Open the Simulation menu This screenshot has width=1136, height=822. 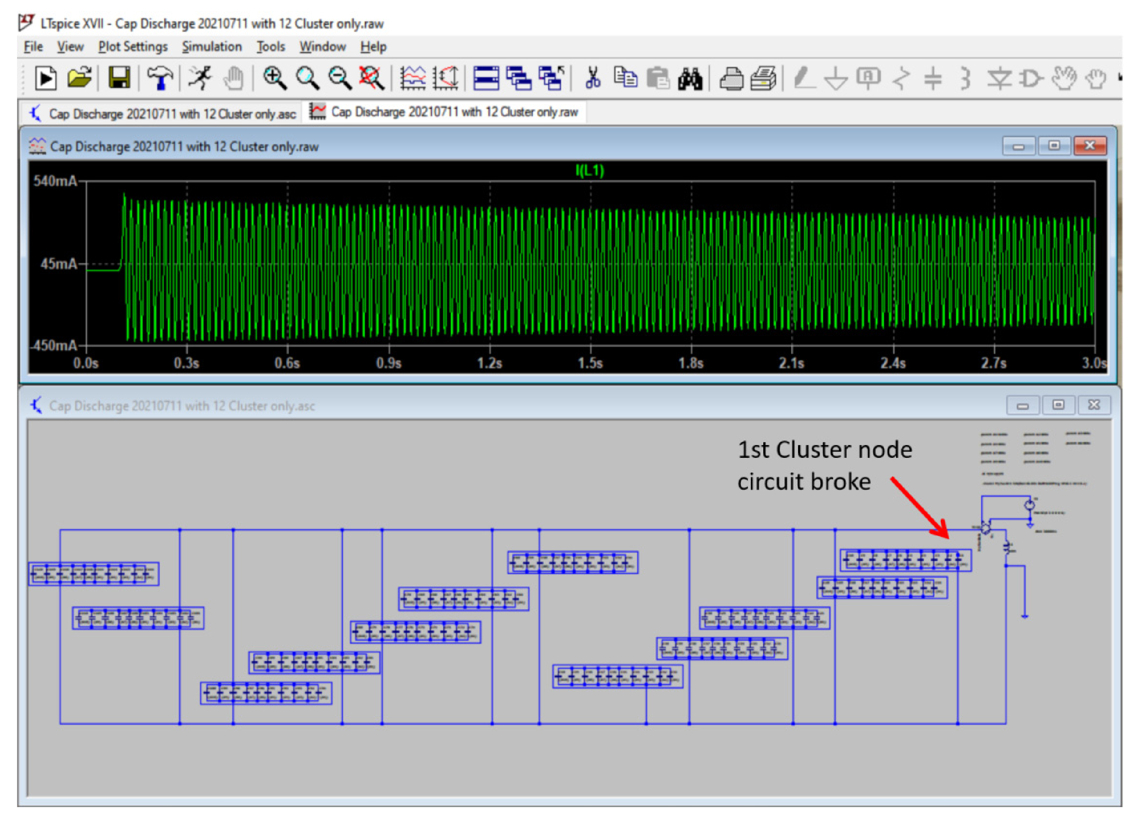pos(211,46)
